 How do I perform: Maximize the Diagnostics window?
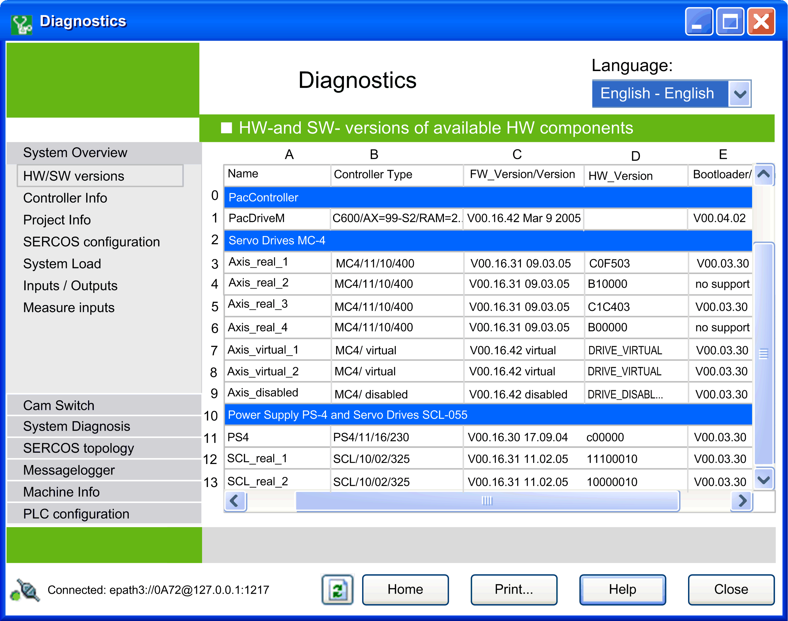pos(730,22)
